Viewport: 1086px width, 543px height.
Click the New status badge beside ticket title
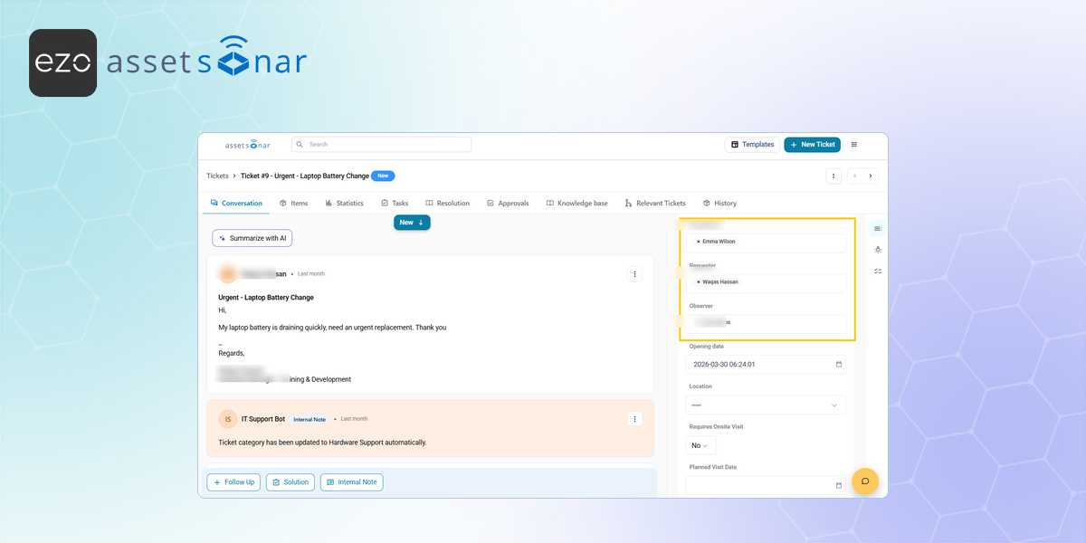383,176
